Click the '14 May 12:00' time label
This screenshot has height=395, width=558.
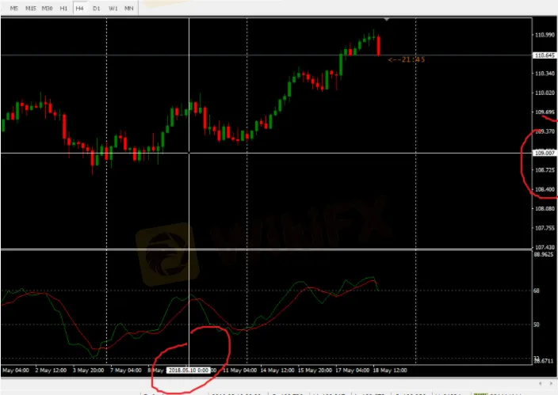coord(277,370)
